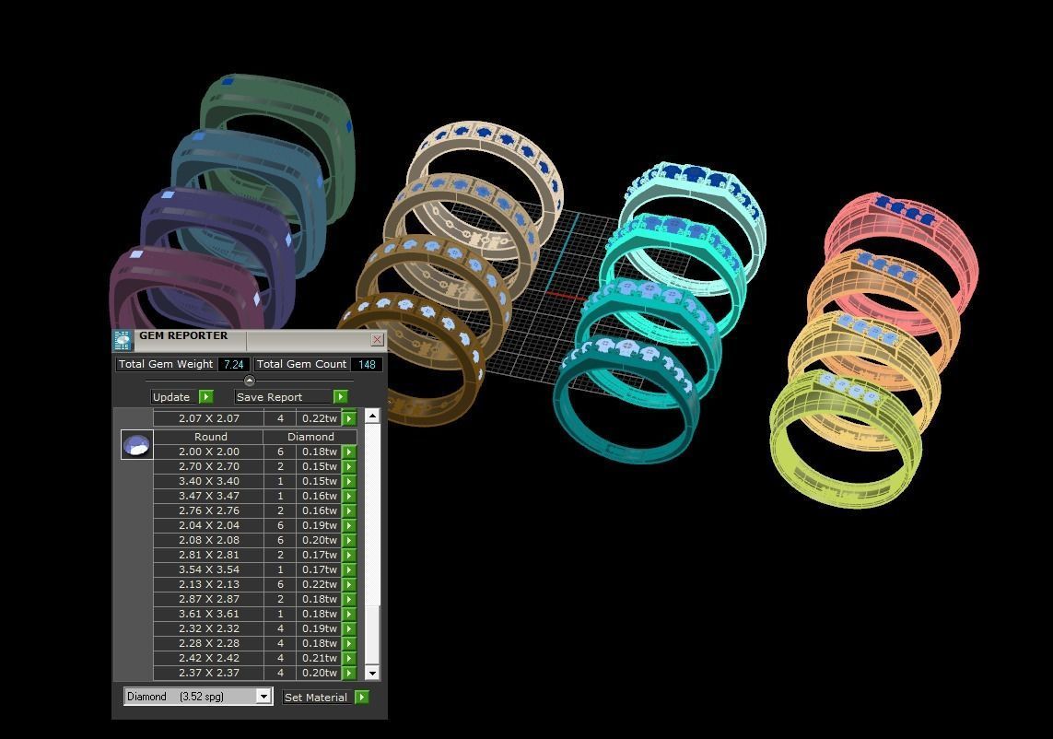The image size is (1053, 739).
Task: Click the Total Gem Count label
Action: [301, 364]
